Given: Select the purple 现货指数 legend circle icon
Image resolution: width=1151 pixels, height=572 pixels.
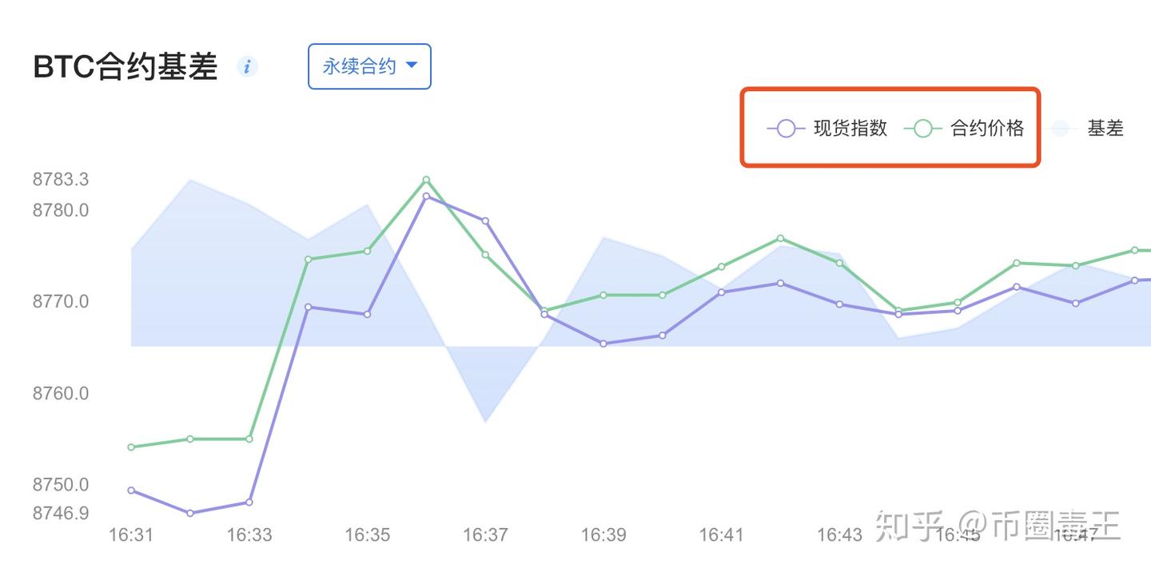Looking at the screenshot, I should click(785, 128).
